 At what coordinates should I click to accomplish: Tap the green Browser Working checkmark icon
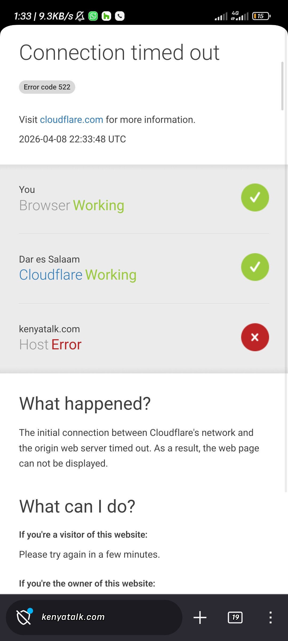point(255,198)
